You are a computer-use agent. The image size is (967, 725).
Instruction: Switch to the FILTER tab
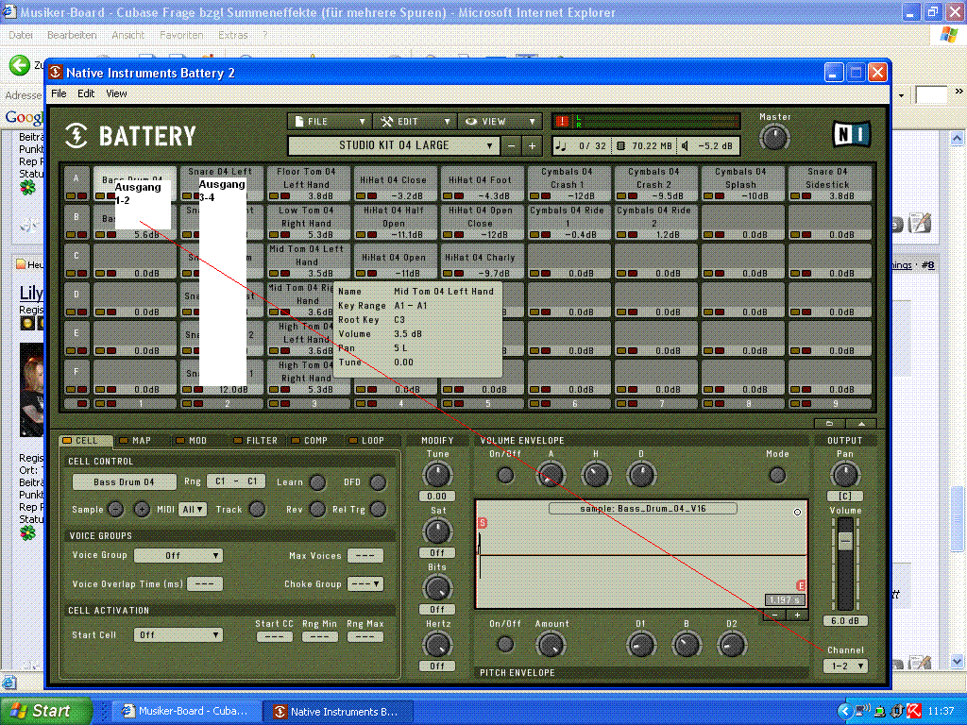click(255, 440)
